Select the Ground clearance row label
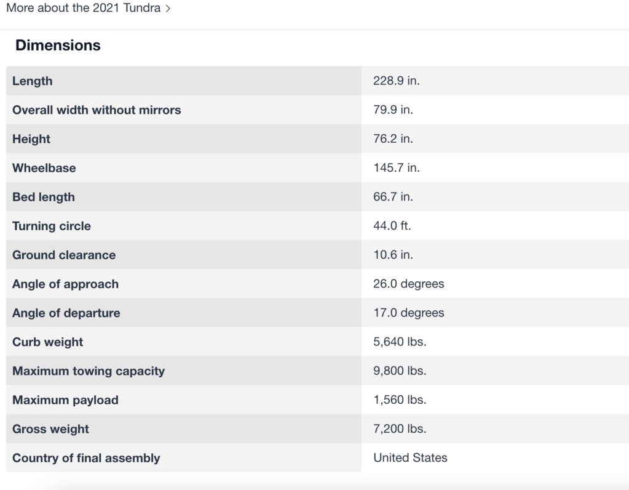Screen dimensions: 629x490 (64, 255)
